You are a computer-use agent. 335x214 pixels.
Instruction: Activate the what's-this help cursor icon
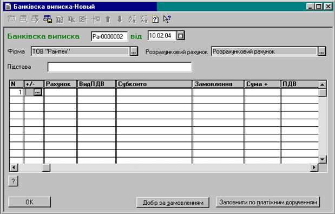point(167,20)
